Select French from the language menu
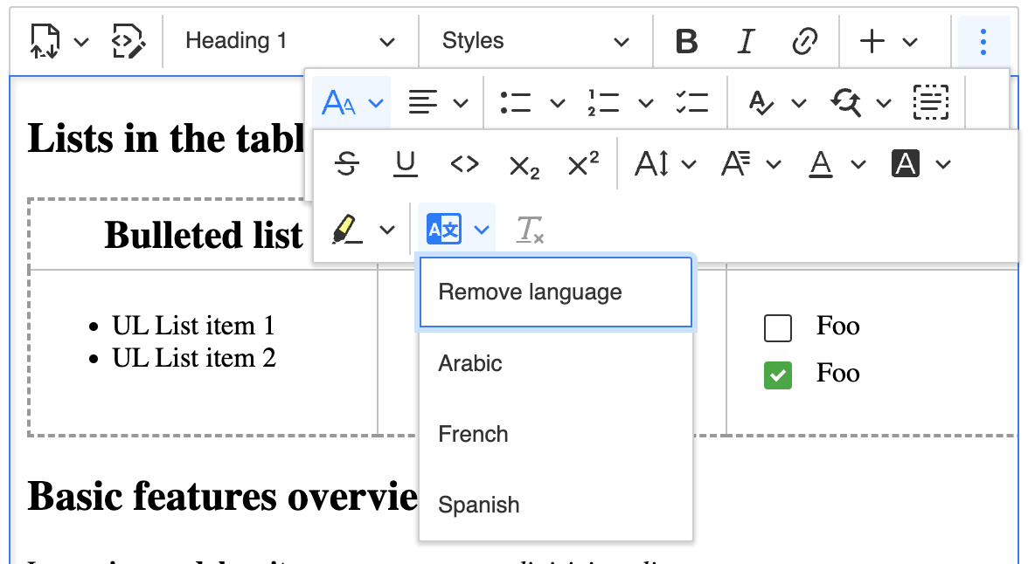This screenshot has width=1035, height=564. (x=473, y=434)
